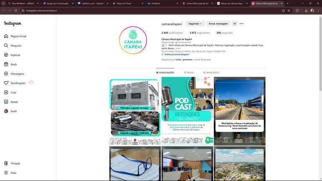Reload the page
Viewport: 322px width, 181px height.
[x=16, y=10]
